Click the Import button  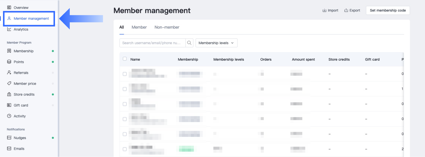[x=330, y=10]
